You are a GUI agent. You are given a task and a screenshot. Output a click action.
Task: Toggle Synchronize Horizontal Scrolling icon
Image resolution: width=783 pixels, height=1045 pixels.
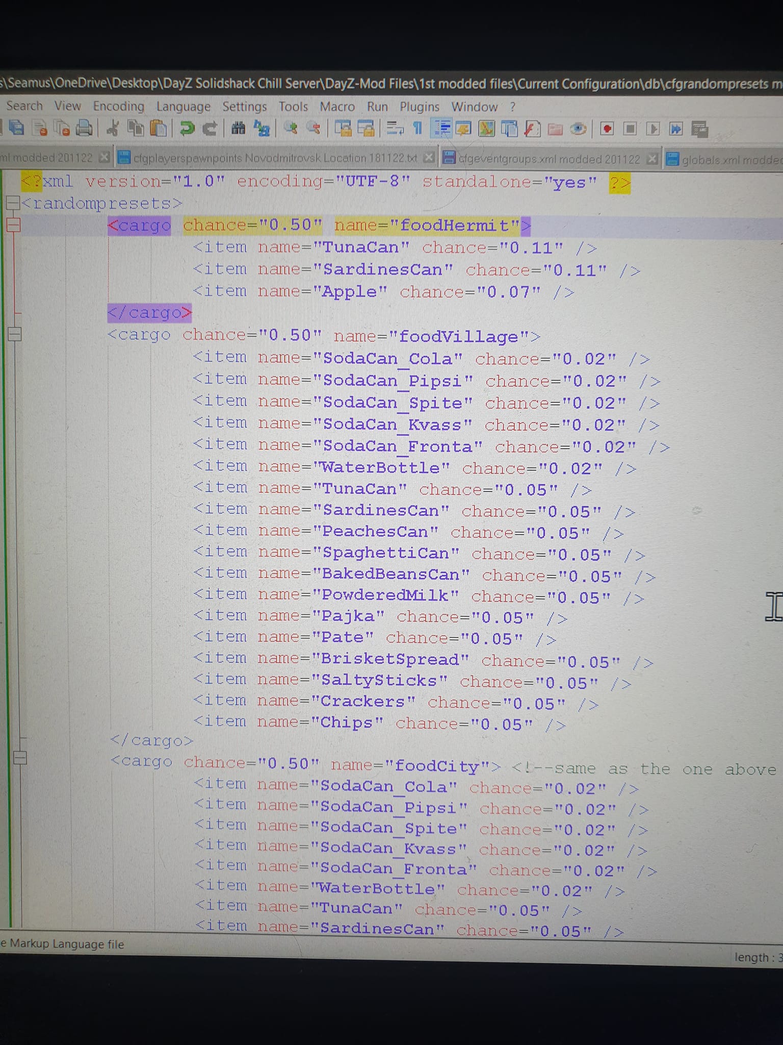coord(366,129)
